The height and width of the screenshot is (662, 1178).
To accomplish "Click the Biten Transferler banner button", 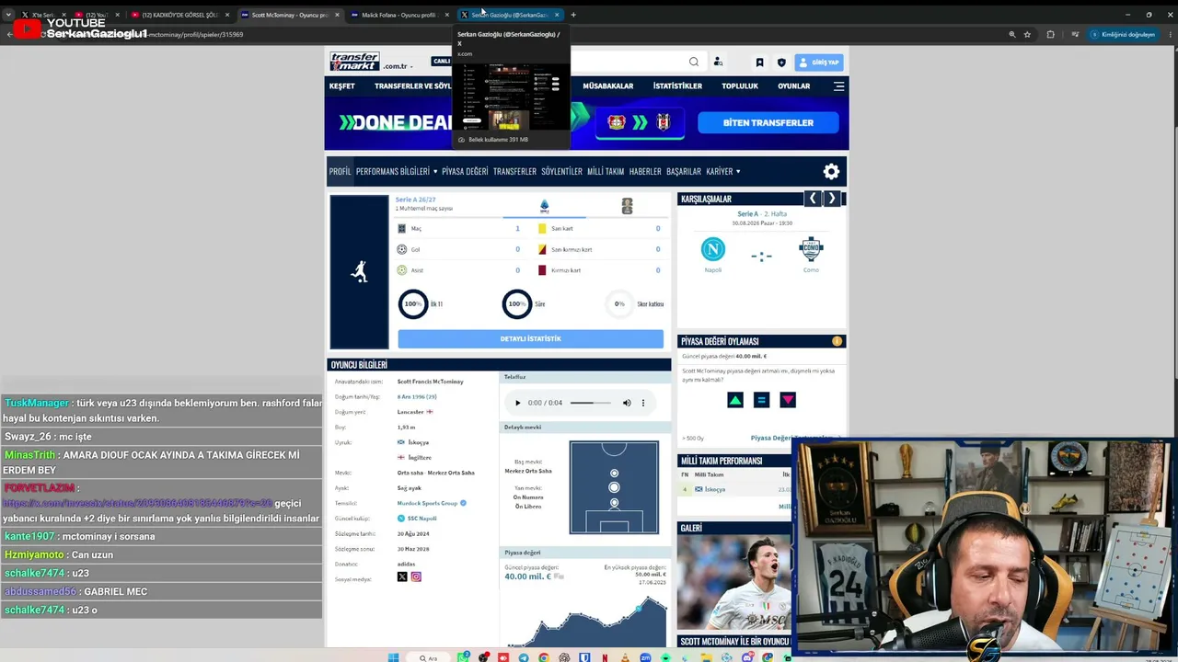I will coord(768,123).
